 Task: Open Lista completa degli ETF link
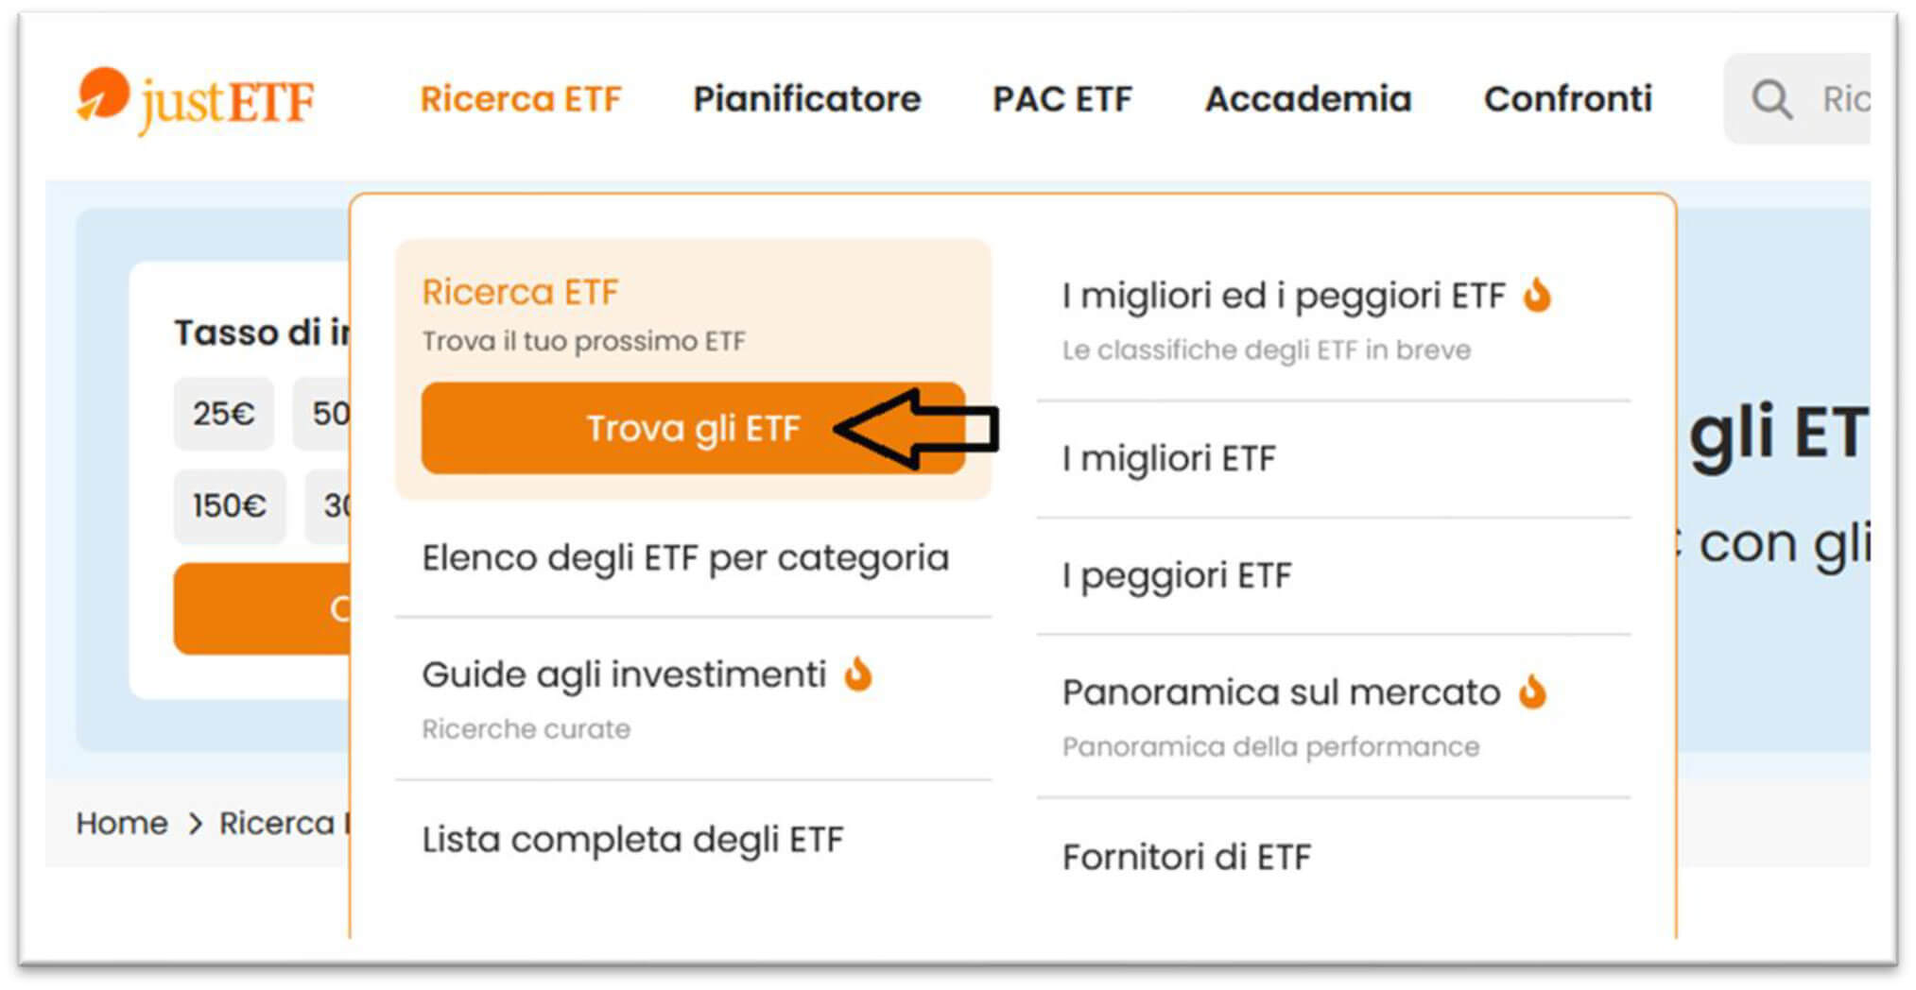pos(631,839)
